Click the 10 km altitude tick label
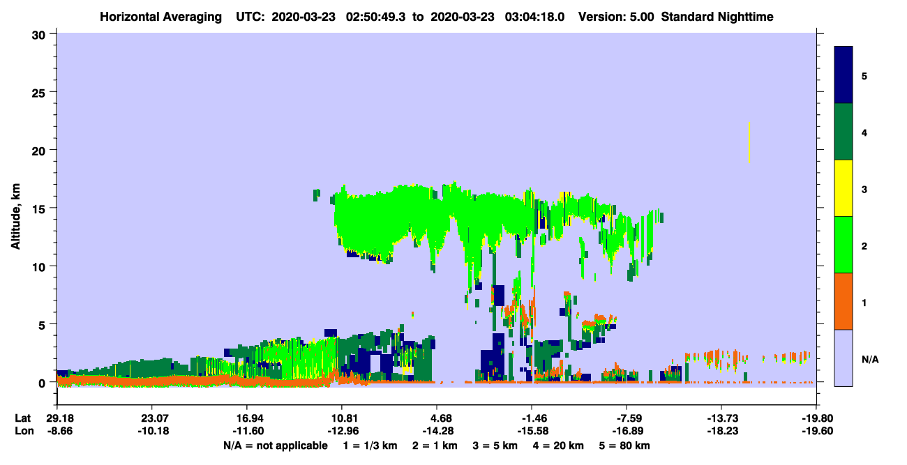Image resolution: width=907 pixels, height=465 pixels. (40, 266)
